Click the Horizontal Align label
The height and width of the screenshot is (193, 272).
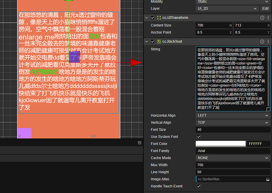(x=163, y=116)
